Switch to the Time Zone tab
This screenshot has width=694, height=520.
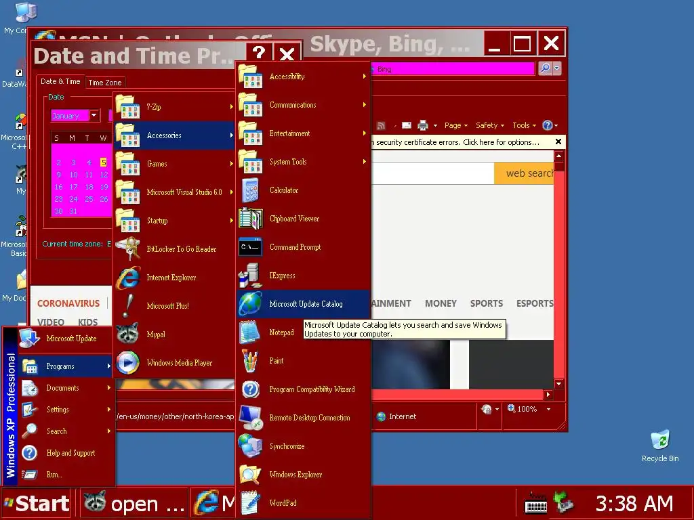pyautogui.click(x=105, y=83)
